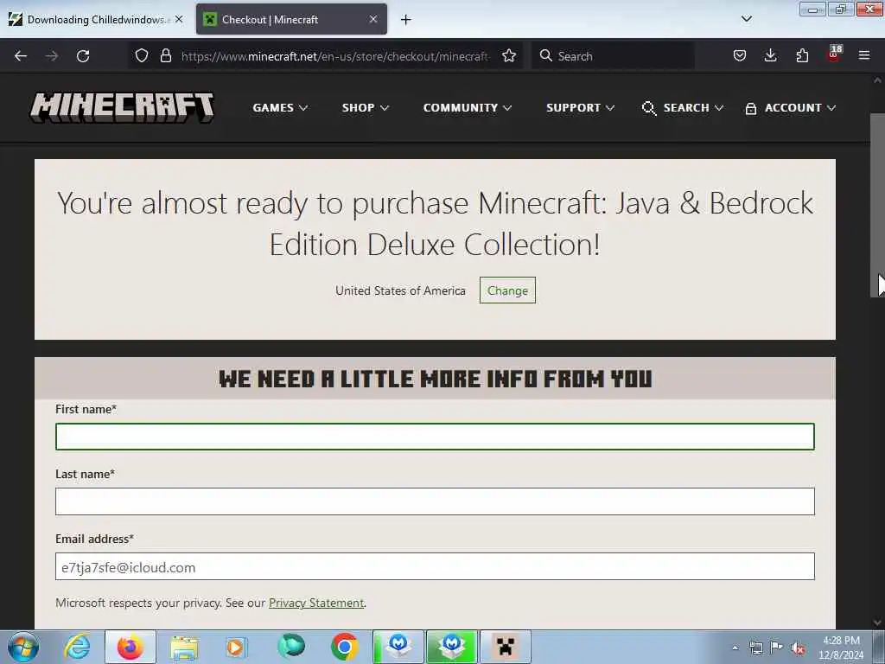Viewport: 885px width, 664px height.
Task: Focus the First name field
Action: [x=435, y=437]
